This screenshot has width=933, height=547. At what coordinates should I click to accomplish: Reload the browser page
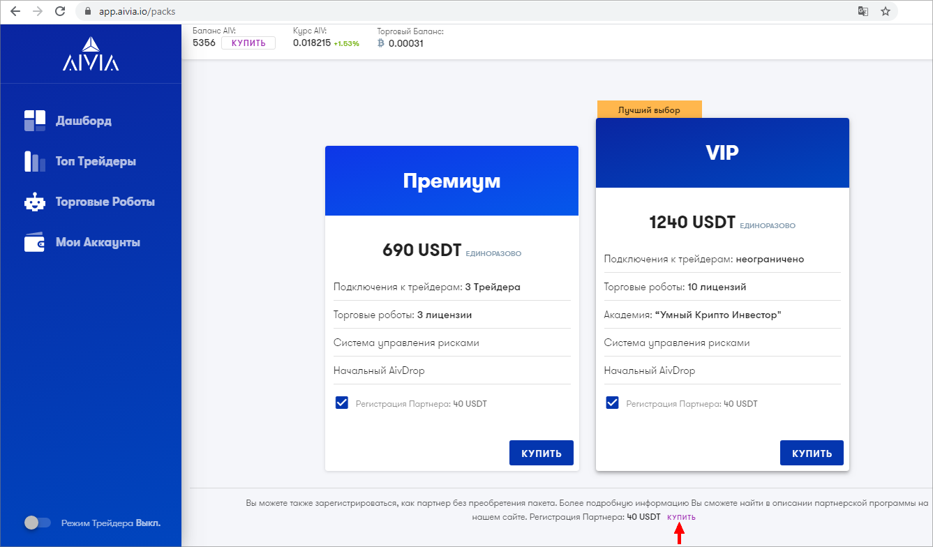coord(61,11)
